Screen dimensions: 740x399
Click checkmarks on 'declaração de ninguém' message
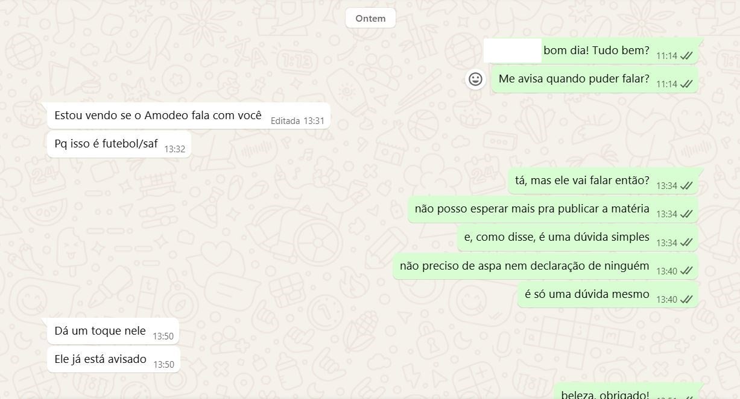[x=686, y=271]
